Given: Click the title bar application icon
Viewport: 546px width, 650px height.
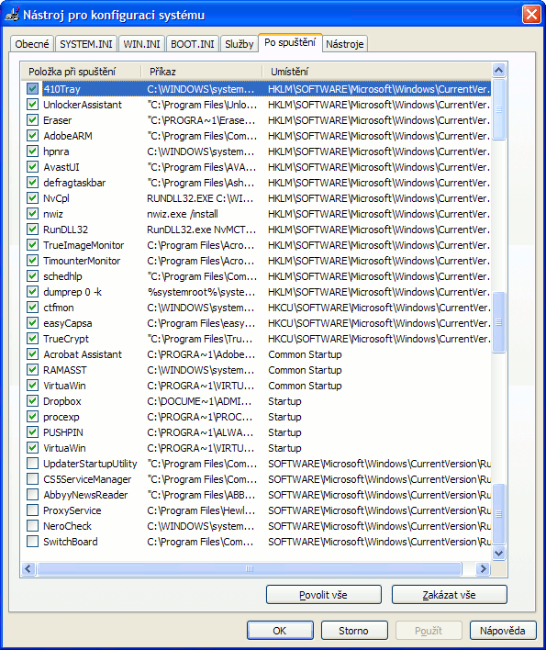Looking at the screenshot, I should point(12,15).
